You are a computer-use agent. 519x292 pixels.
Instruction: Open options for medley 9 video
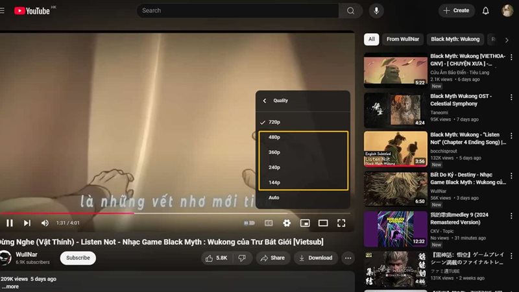tap(511, 216)
